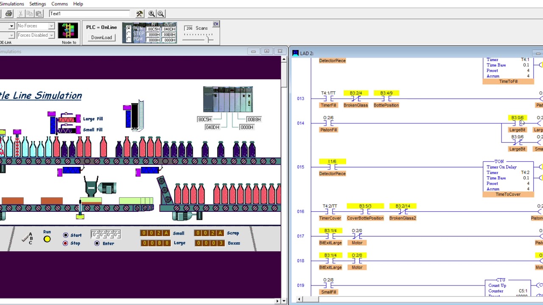Click the O:2/0 Motor contact on rung 017
Viewport: 543px width, 305px height.
(357, 236)
